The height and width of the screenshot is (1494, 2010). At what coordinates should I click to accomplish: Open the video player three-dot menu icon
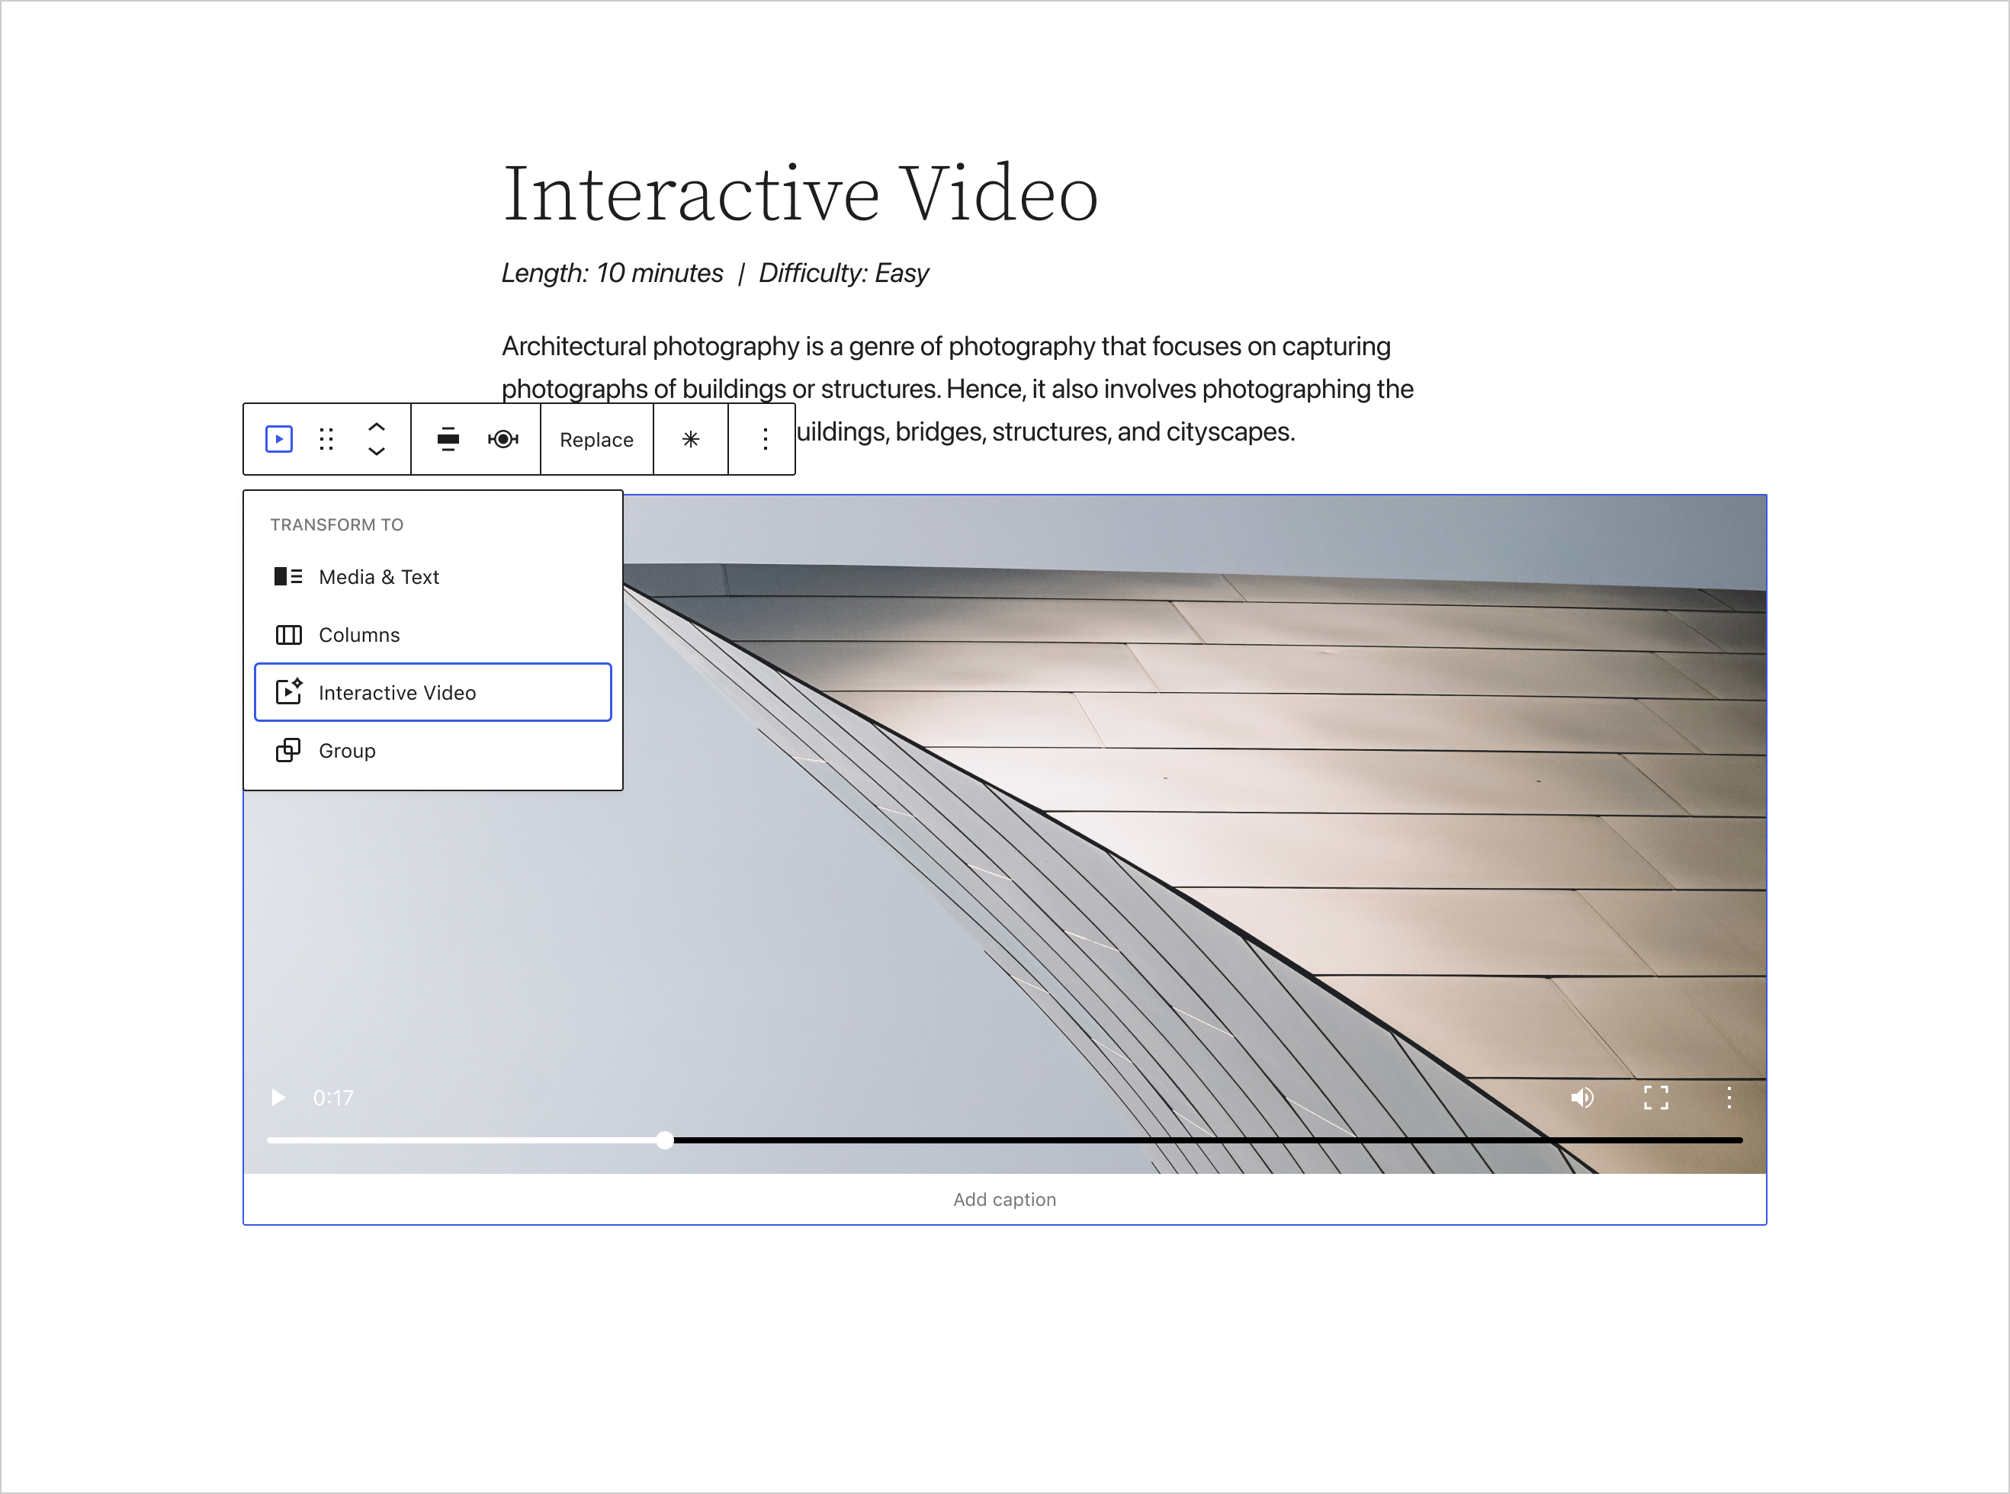pyautogui.click(x=1729, y=1097)
